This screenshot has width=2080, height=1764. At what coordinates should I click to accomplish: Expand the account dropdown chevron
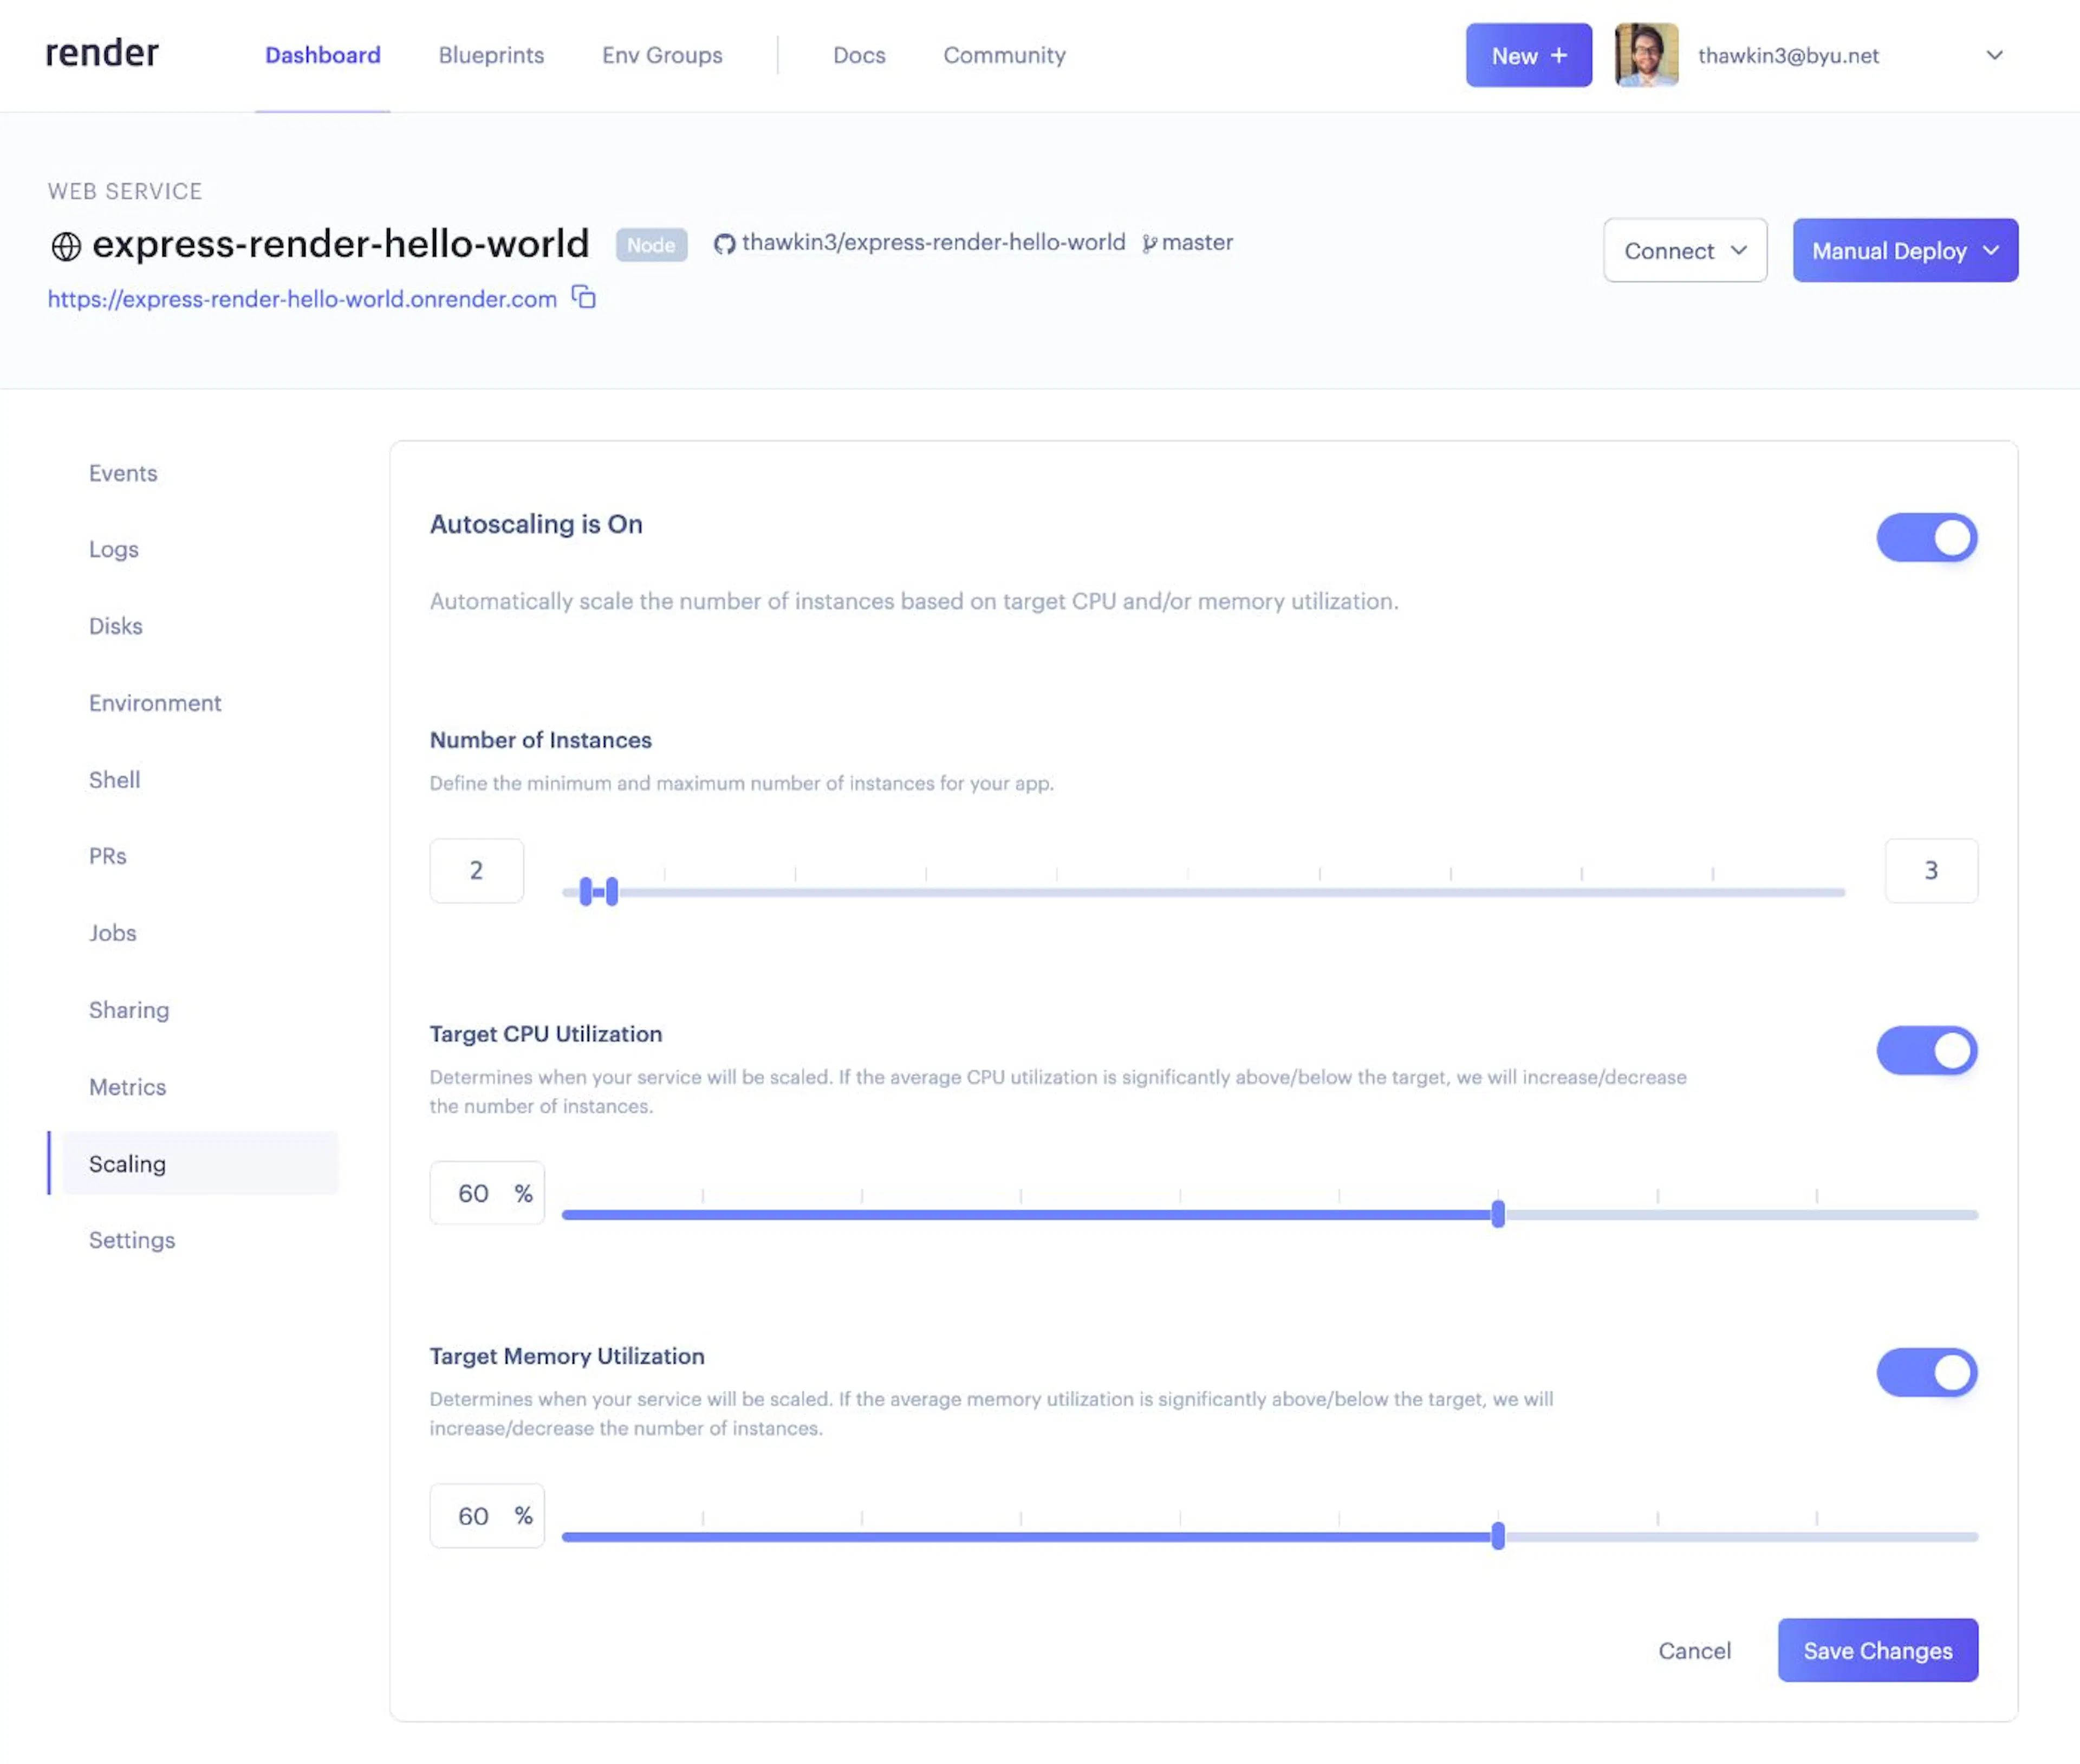click(1994, 55)
